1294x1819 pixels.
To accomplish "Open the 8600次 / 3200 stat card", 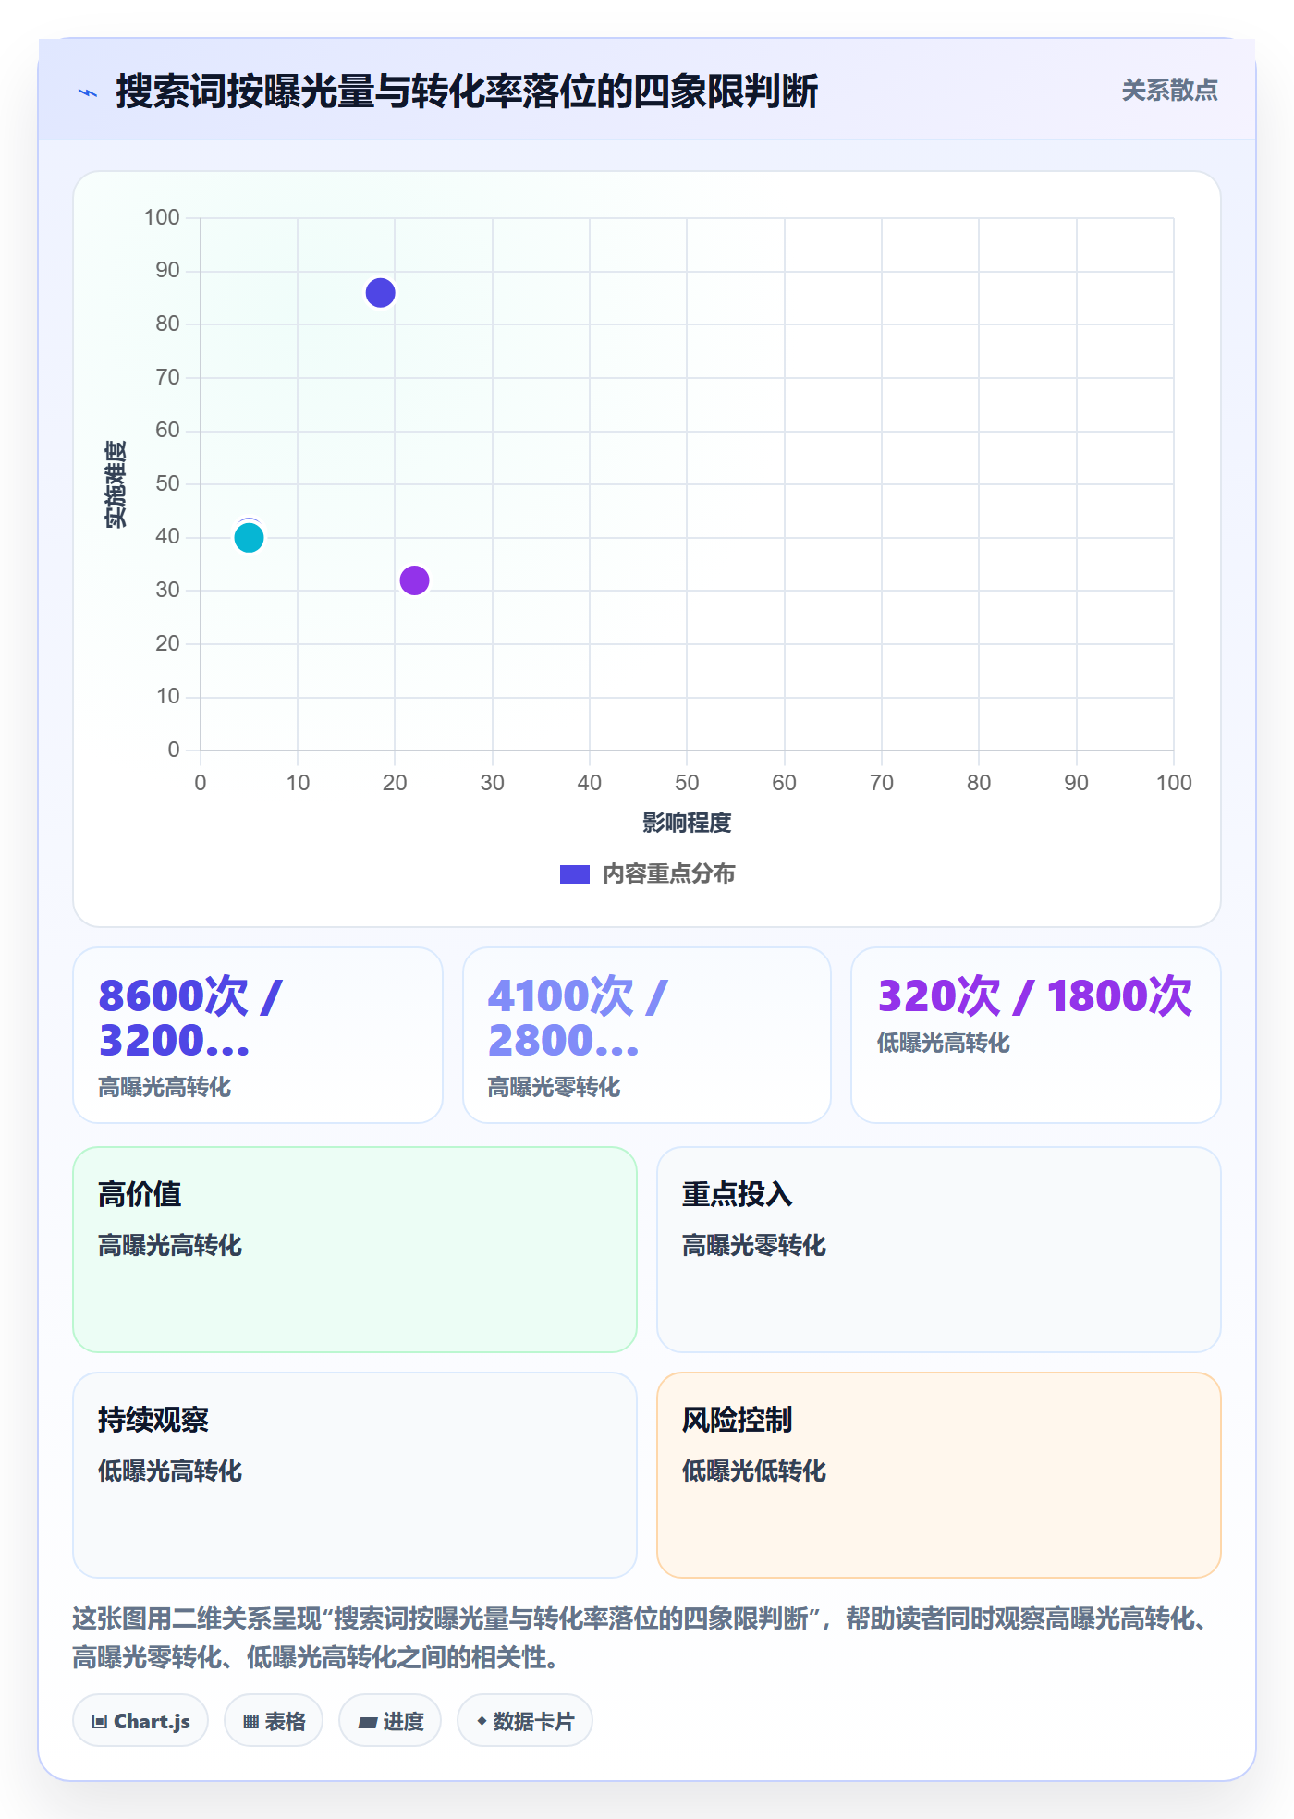I will coord(258,1035).
